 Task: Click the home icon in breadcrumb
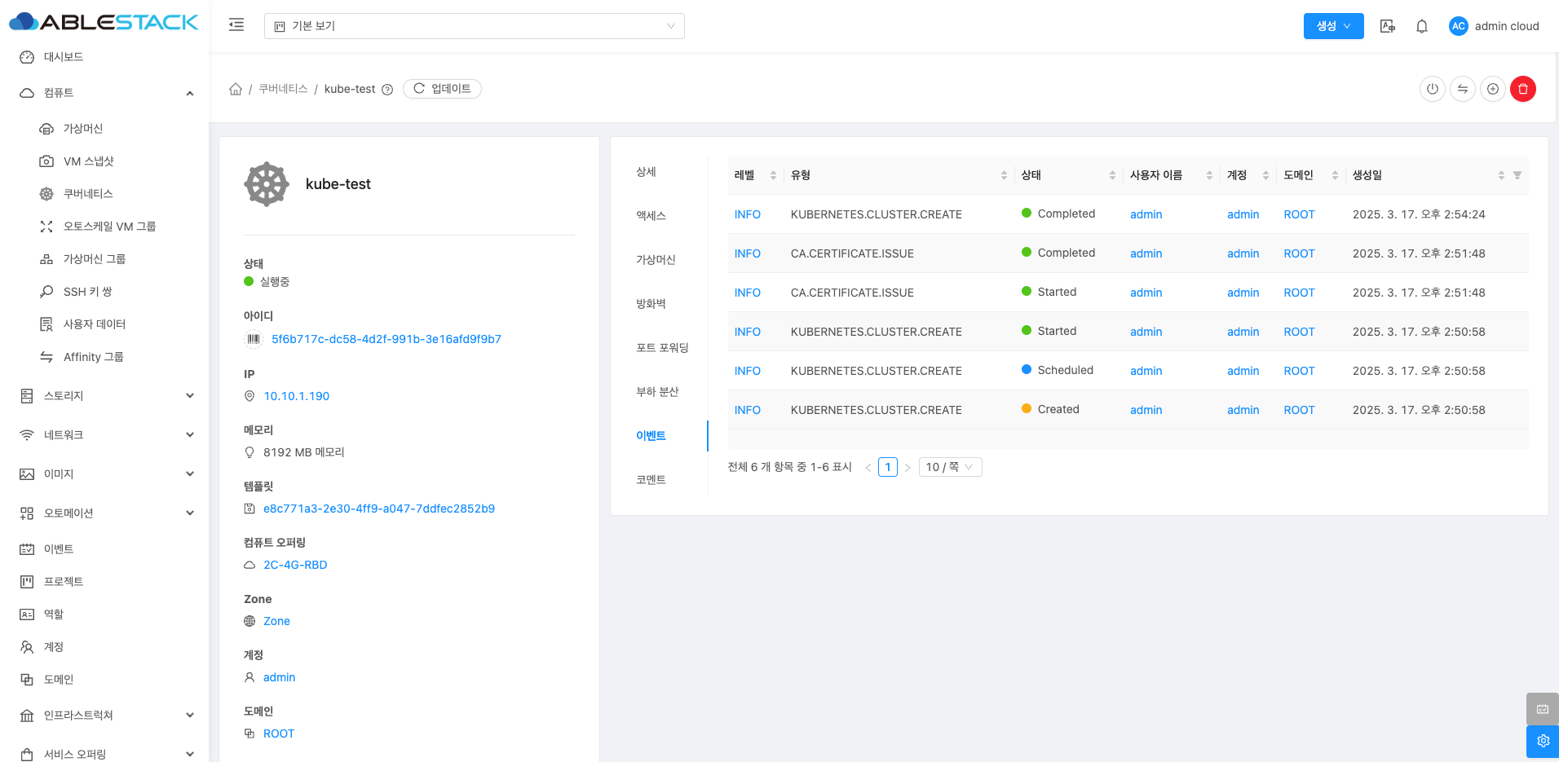(236, 89)
